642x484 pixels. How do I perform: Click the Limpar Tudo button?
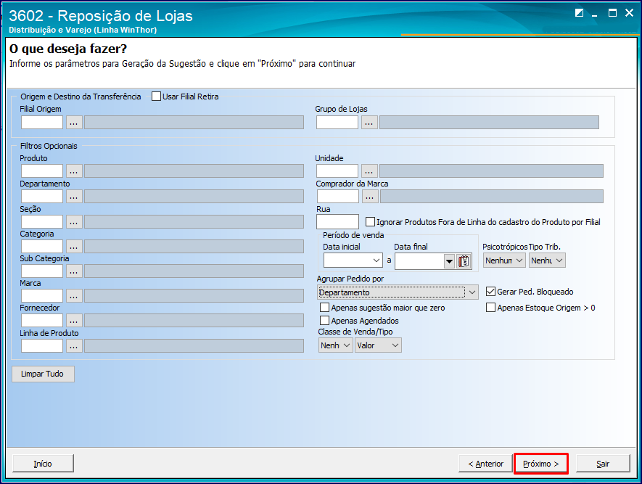[43, 374]
